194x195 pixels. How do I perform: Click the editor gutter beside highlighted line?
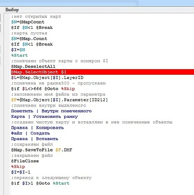point(7,72)
